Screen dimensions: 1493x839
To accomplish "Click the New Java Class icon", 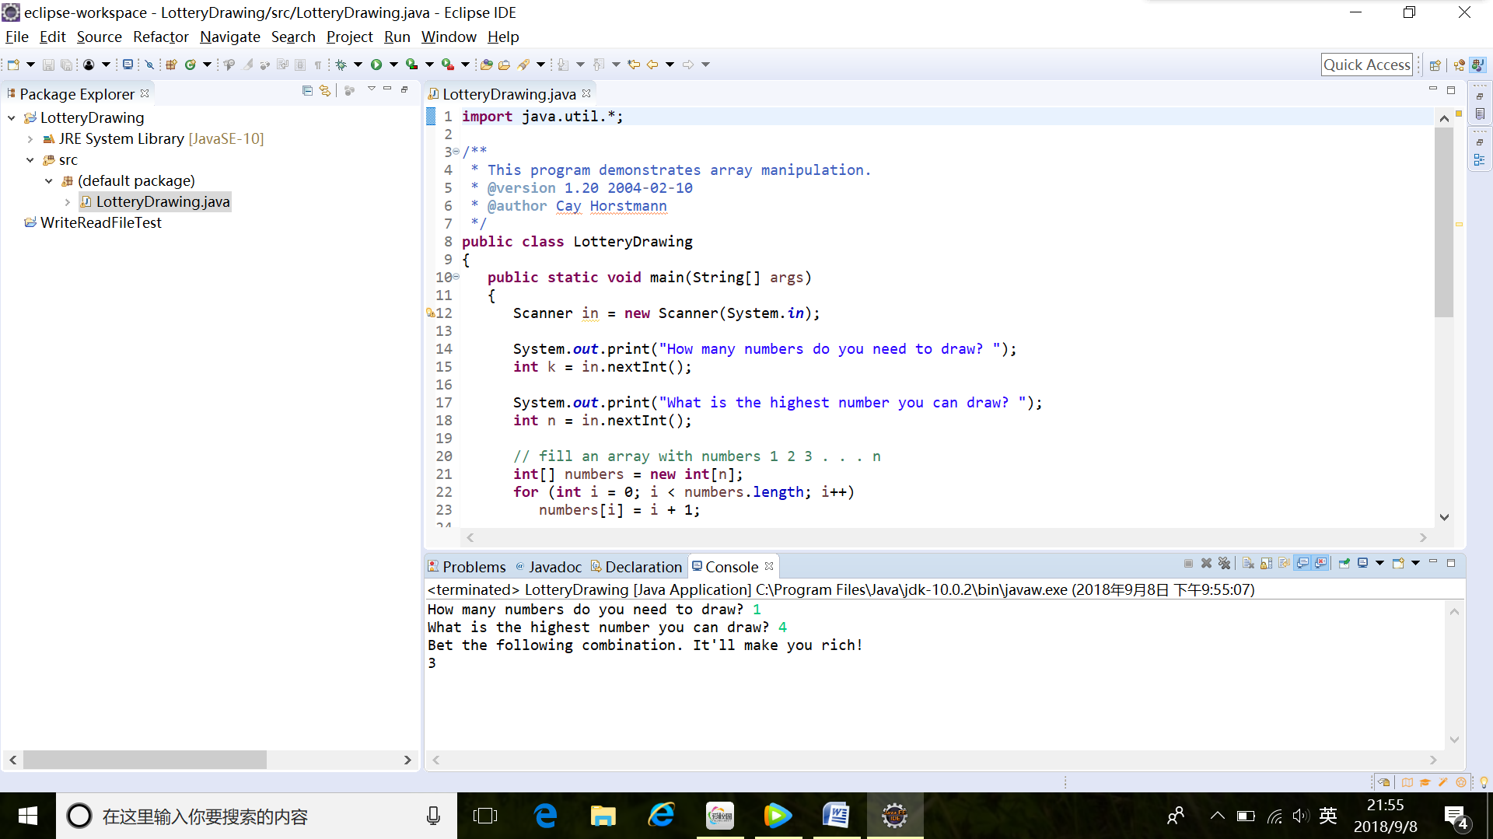I will point(191,65).
